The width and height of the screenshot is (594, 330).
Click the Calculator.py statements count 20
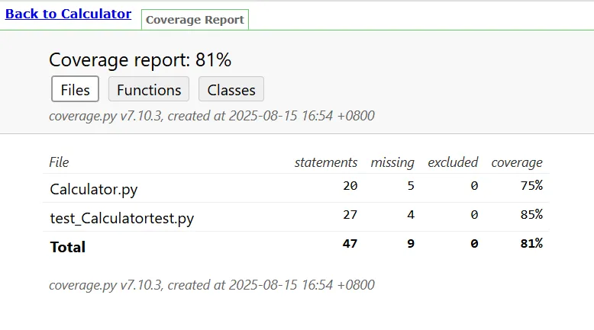pos(350,186)
